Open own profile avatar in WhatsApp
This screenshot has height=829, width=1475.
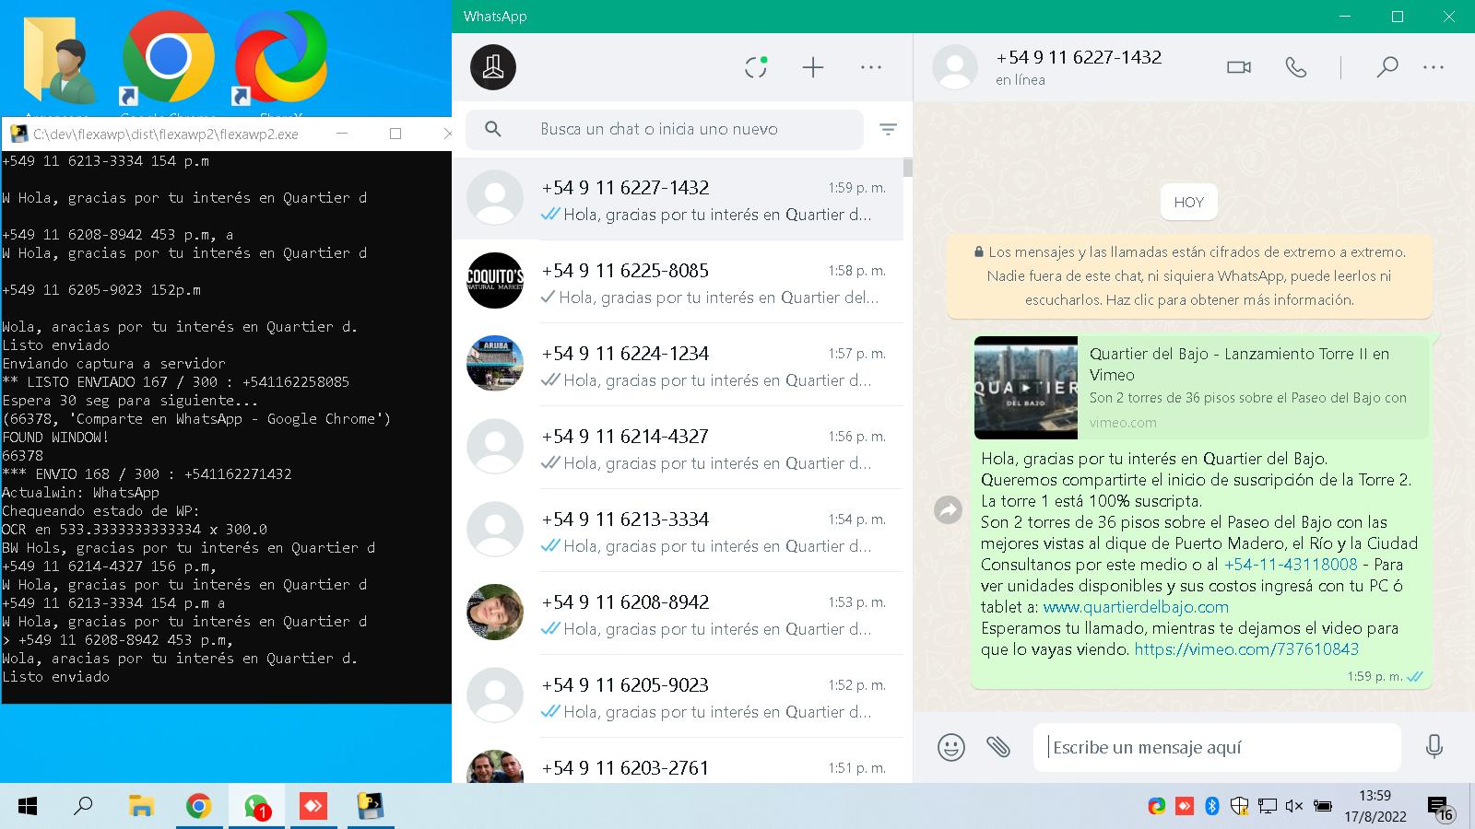point(493,67)
